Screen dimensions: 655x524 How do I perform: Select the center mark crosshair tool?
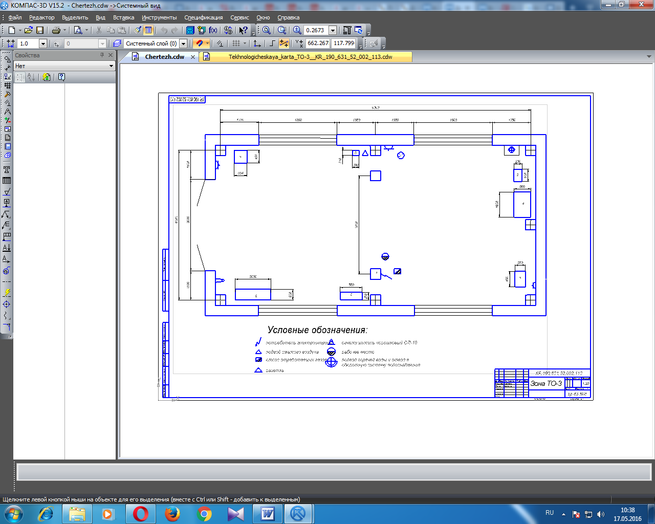[x=7, y=304]
